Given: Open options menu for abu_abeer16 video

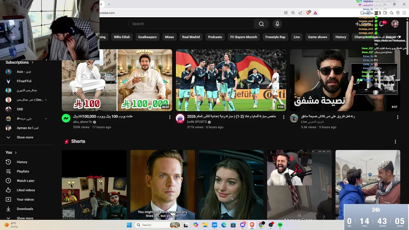Looking at the screenshot, I should [170, 117].
